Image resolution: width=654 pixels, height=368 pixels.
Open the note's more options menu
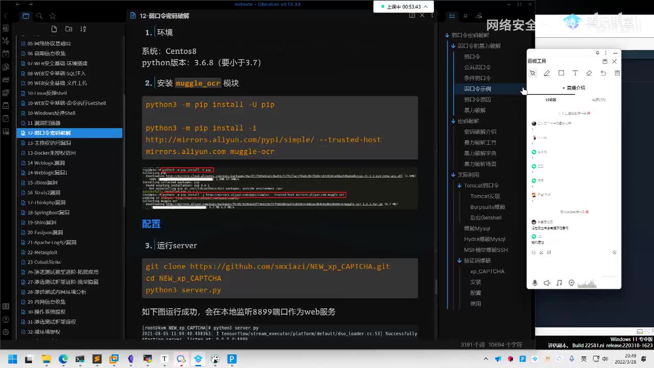point(432,15)
